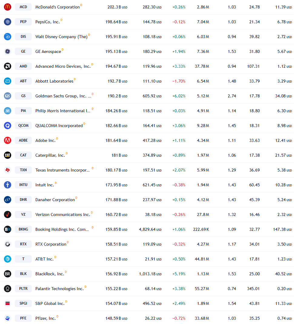Open Verizon Communications Inc. link
The height and width of the screenshot is (324, 294).
(63, 214)
